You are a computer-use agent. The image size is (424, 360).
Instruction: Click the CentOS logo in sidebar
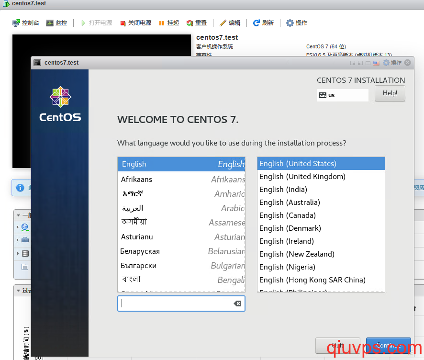[60, 104]
